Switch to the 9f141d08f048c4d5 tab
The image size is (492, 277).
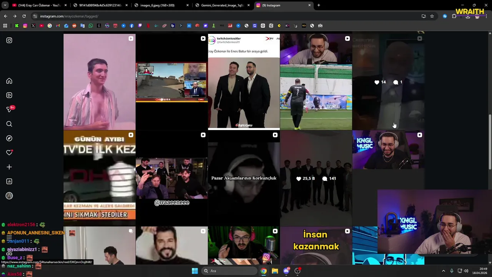(x=100, y=5)
